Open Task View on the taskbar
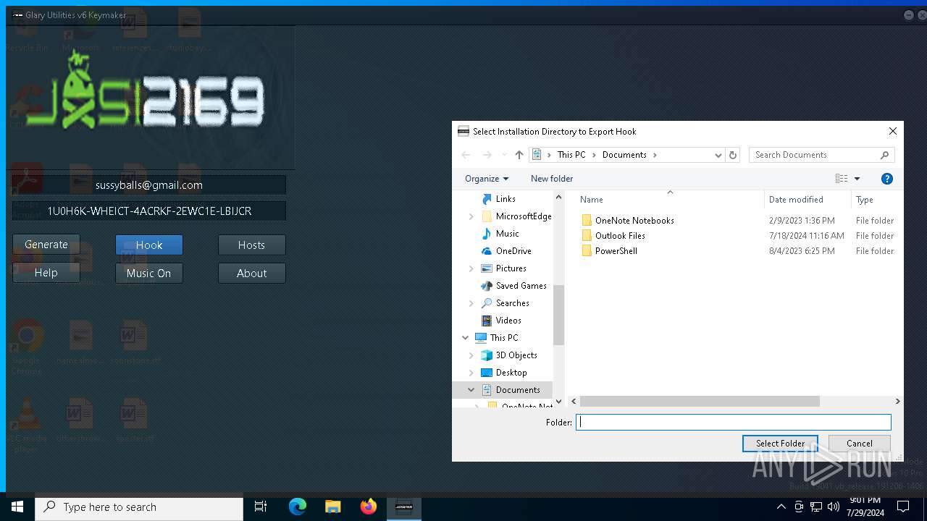The width and height of the screenshot is (927, 521). (261, 507)
